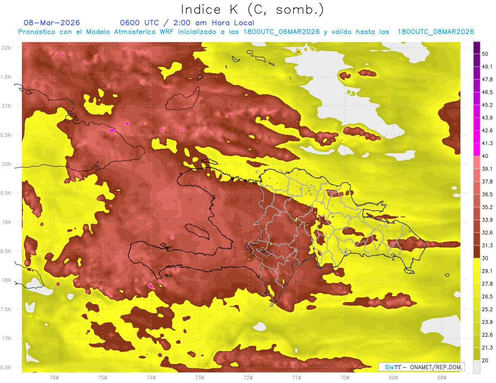Pick the magenta color bar segment between 40 and 41.3
This screenshot has width=496, height=383.
477,150
